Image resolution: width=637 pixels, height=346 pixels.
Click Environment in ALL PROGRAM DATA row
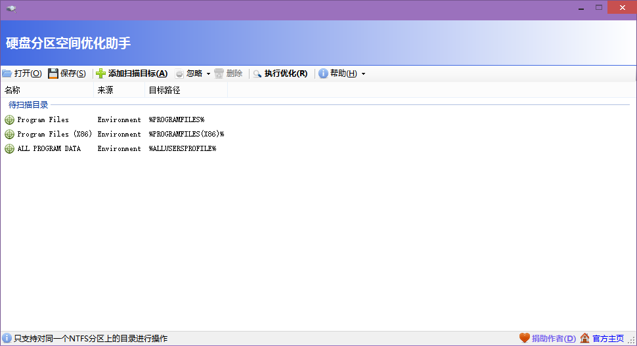pyautogui.click(x=119, y=148)
